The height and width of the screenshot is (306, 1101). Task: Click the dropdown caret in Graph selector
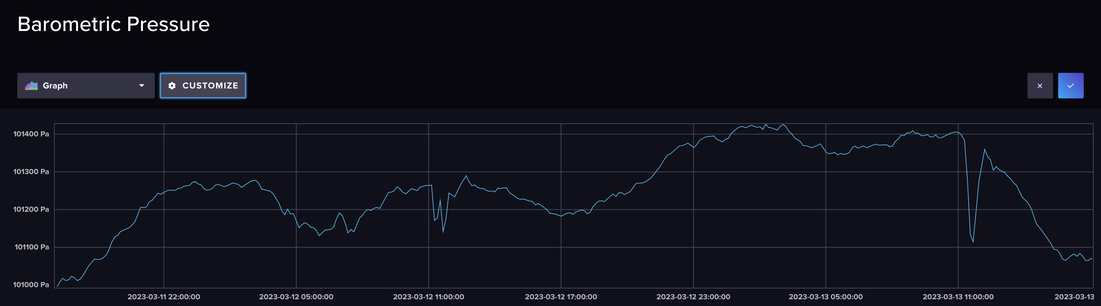pos(142,86)
